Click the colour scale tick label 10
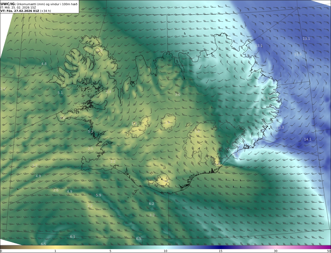Screen dimensions: 331x253 tap(165, 251)
